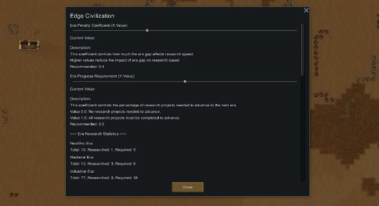Click the X icon closing Edge Civilization dialog
Image resolution: width=379 pixels, height=206 pixels.
click(x=306, y=10)
